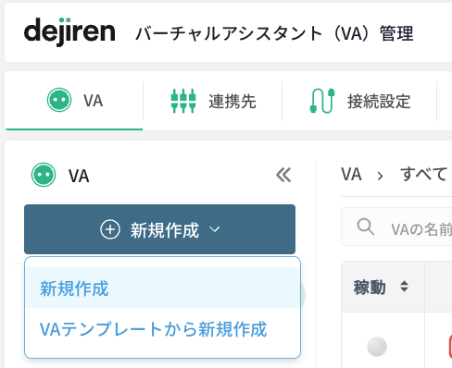Collapse sidebar with double chevron icon

(283, 175)
